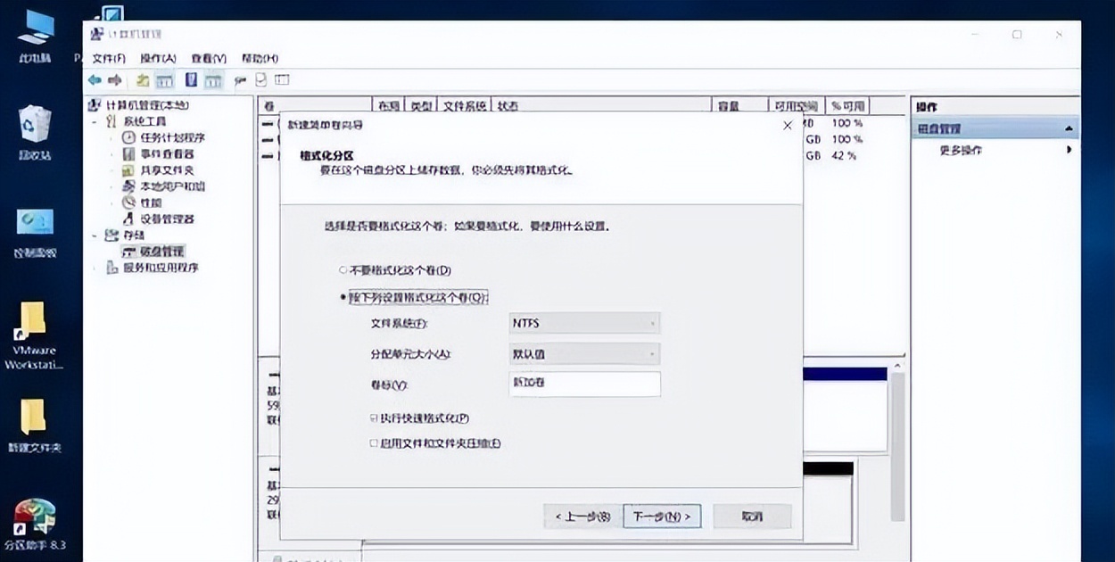Click the last toolbar icon (view settings pane)

click(x=282, y=80)
